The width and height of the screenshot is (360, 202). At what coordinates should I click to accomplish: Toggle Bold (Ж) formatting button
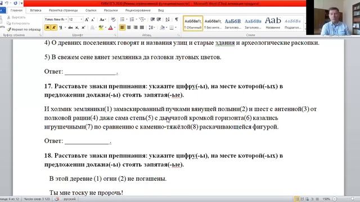(x=47, y=27)
